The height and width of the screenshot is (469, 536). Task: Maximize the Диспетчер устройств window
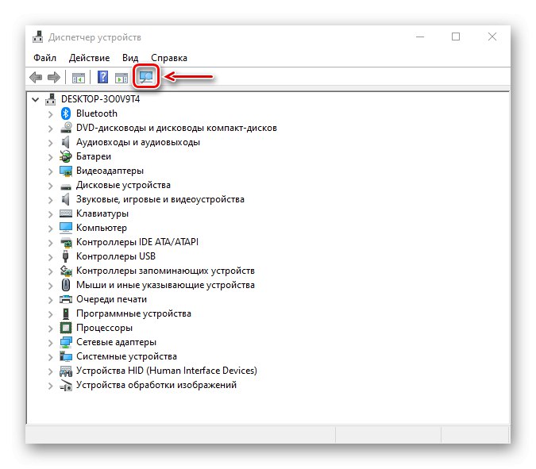[x=456, y=37]
